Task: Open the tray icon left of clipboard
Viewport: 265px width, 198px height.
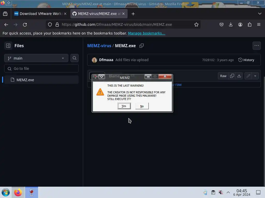Action: click(205, 192)
